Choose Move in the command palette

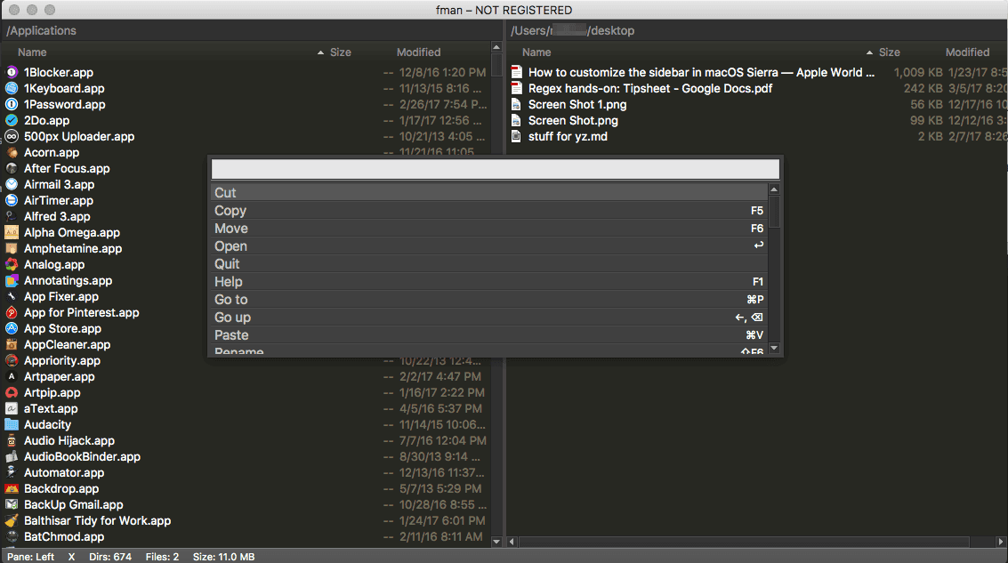pyautogui.click(x=489, y=229)
